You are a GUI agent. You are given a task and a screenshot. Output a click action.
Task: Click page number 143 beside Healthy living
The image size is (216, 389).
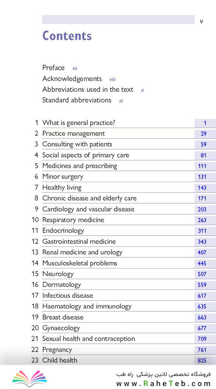202,187
